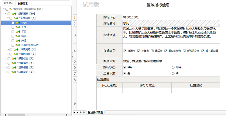Click the green status icon of 培训
This screenshot has height=116, width=226.
click(19, 36)
